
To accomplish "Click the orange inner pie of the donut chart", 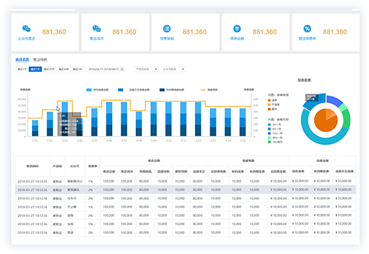I will [x=326, y=120].
